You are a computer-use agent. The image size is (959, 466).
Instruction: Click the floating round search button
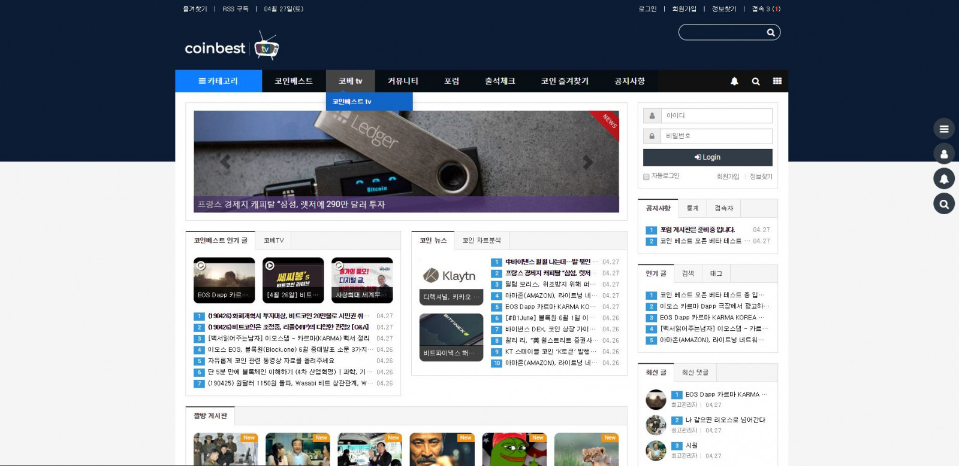[944, 204]
